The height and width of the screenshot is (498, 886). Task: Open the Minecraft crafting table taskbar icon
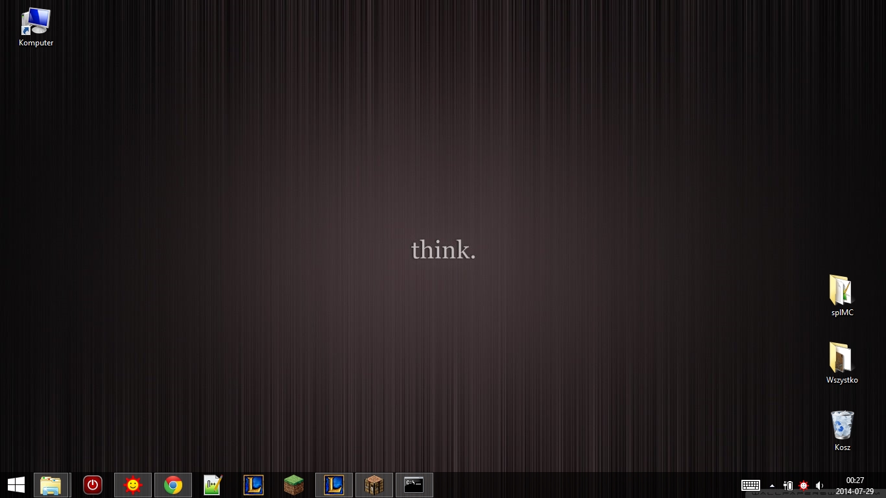pos(374,485)
